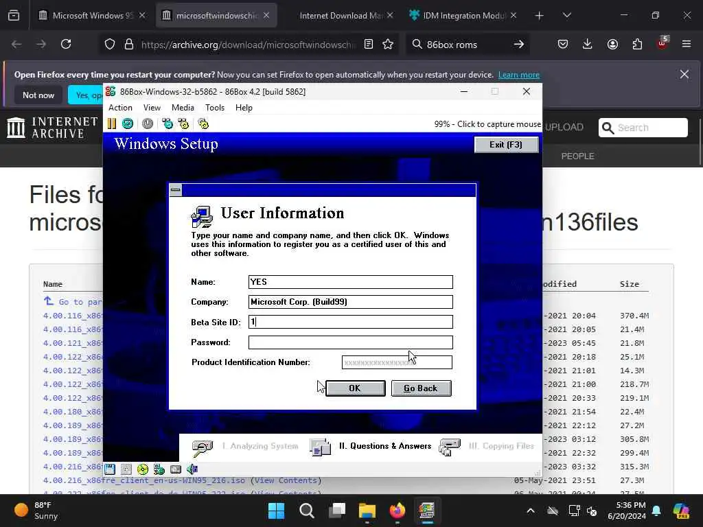Open the Tools menu in 86Box
The image size is (703, 527).
(x=215, y=108)
